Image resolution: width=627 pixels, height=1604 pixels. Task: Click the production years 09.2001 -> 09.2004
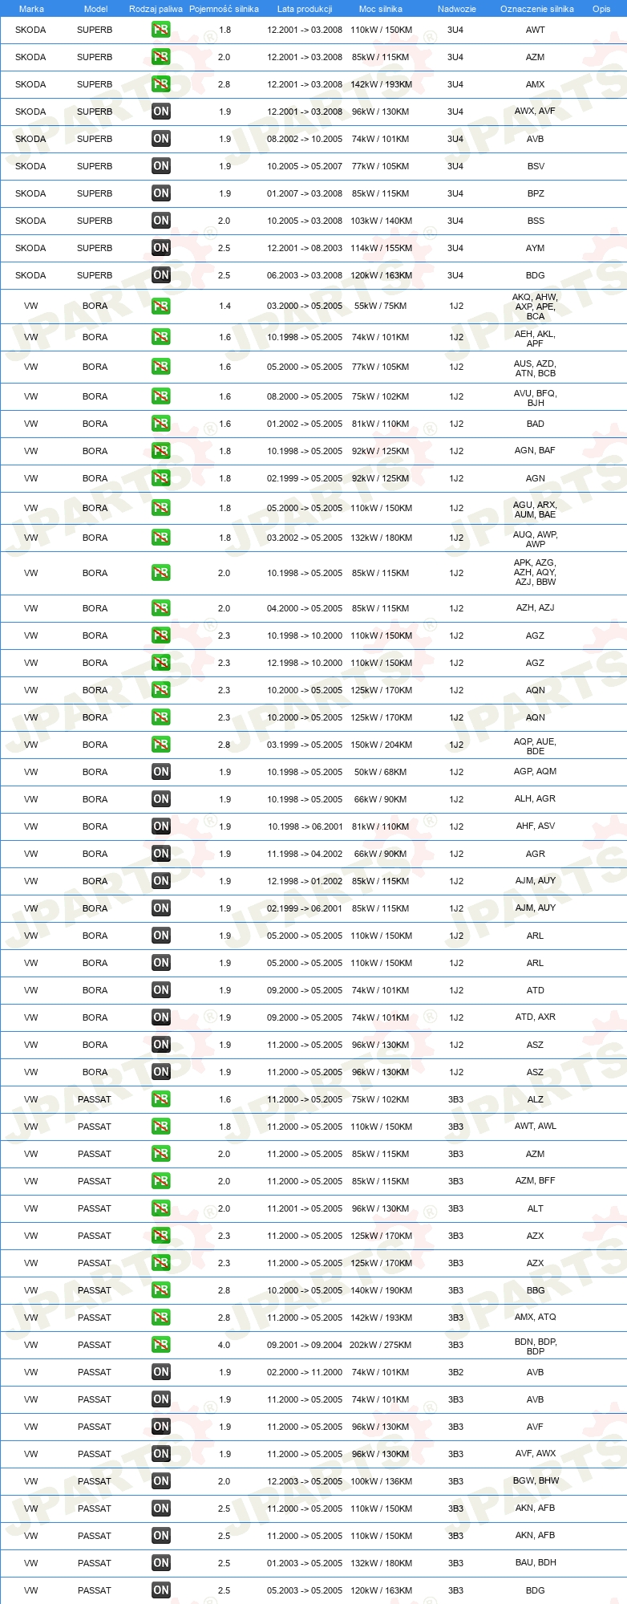305,1345
